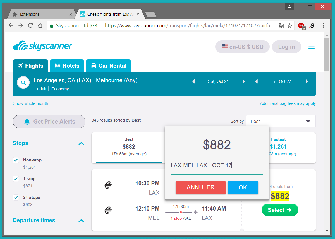Screen dimensions: 335x239
Task: Click the magnifier search icon in flight bar
Action: [x=23, y=83]
